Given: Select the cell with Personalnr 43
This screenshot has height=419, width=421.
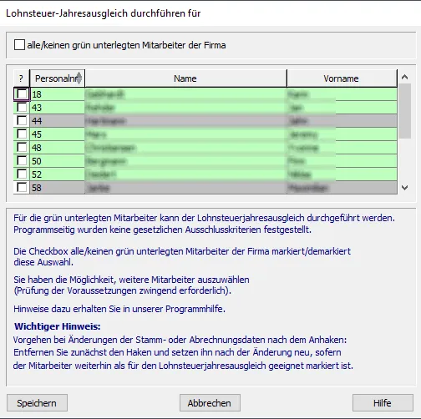Looking at the screenshot, I should click(x=57, y=108).
